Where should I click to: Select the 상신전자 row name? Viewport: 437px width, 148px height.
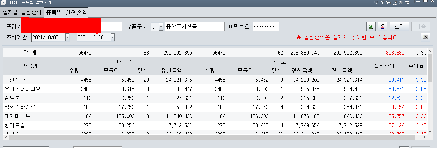[15, 80]
